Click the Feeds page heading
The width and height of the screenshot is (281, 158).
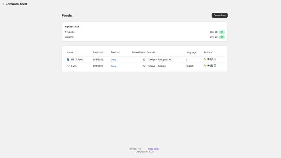point(67,15)
